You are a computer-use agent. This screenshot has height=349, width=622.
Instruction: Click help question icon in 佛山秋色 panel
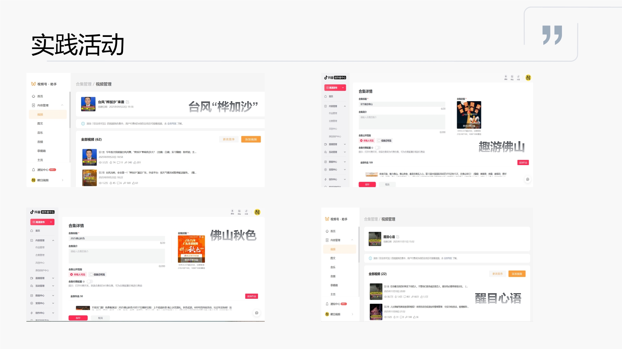pyautogui.click(x=256, y=313)
